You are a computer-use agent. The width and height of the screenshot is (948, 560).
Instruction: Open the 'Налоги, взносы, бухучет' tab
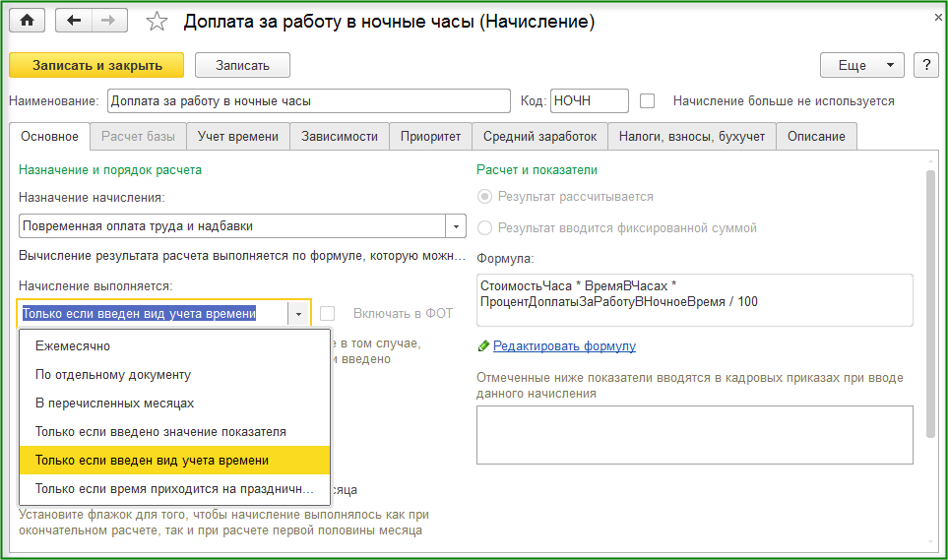691,137
